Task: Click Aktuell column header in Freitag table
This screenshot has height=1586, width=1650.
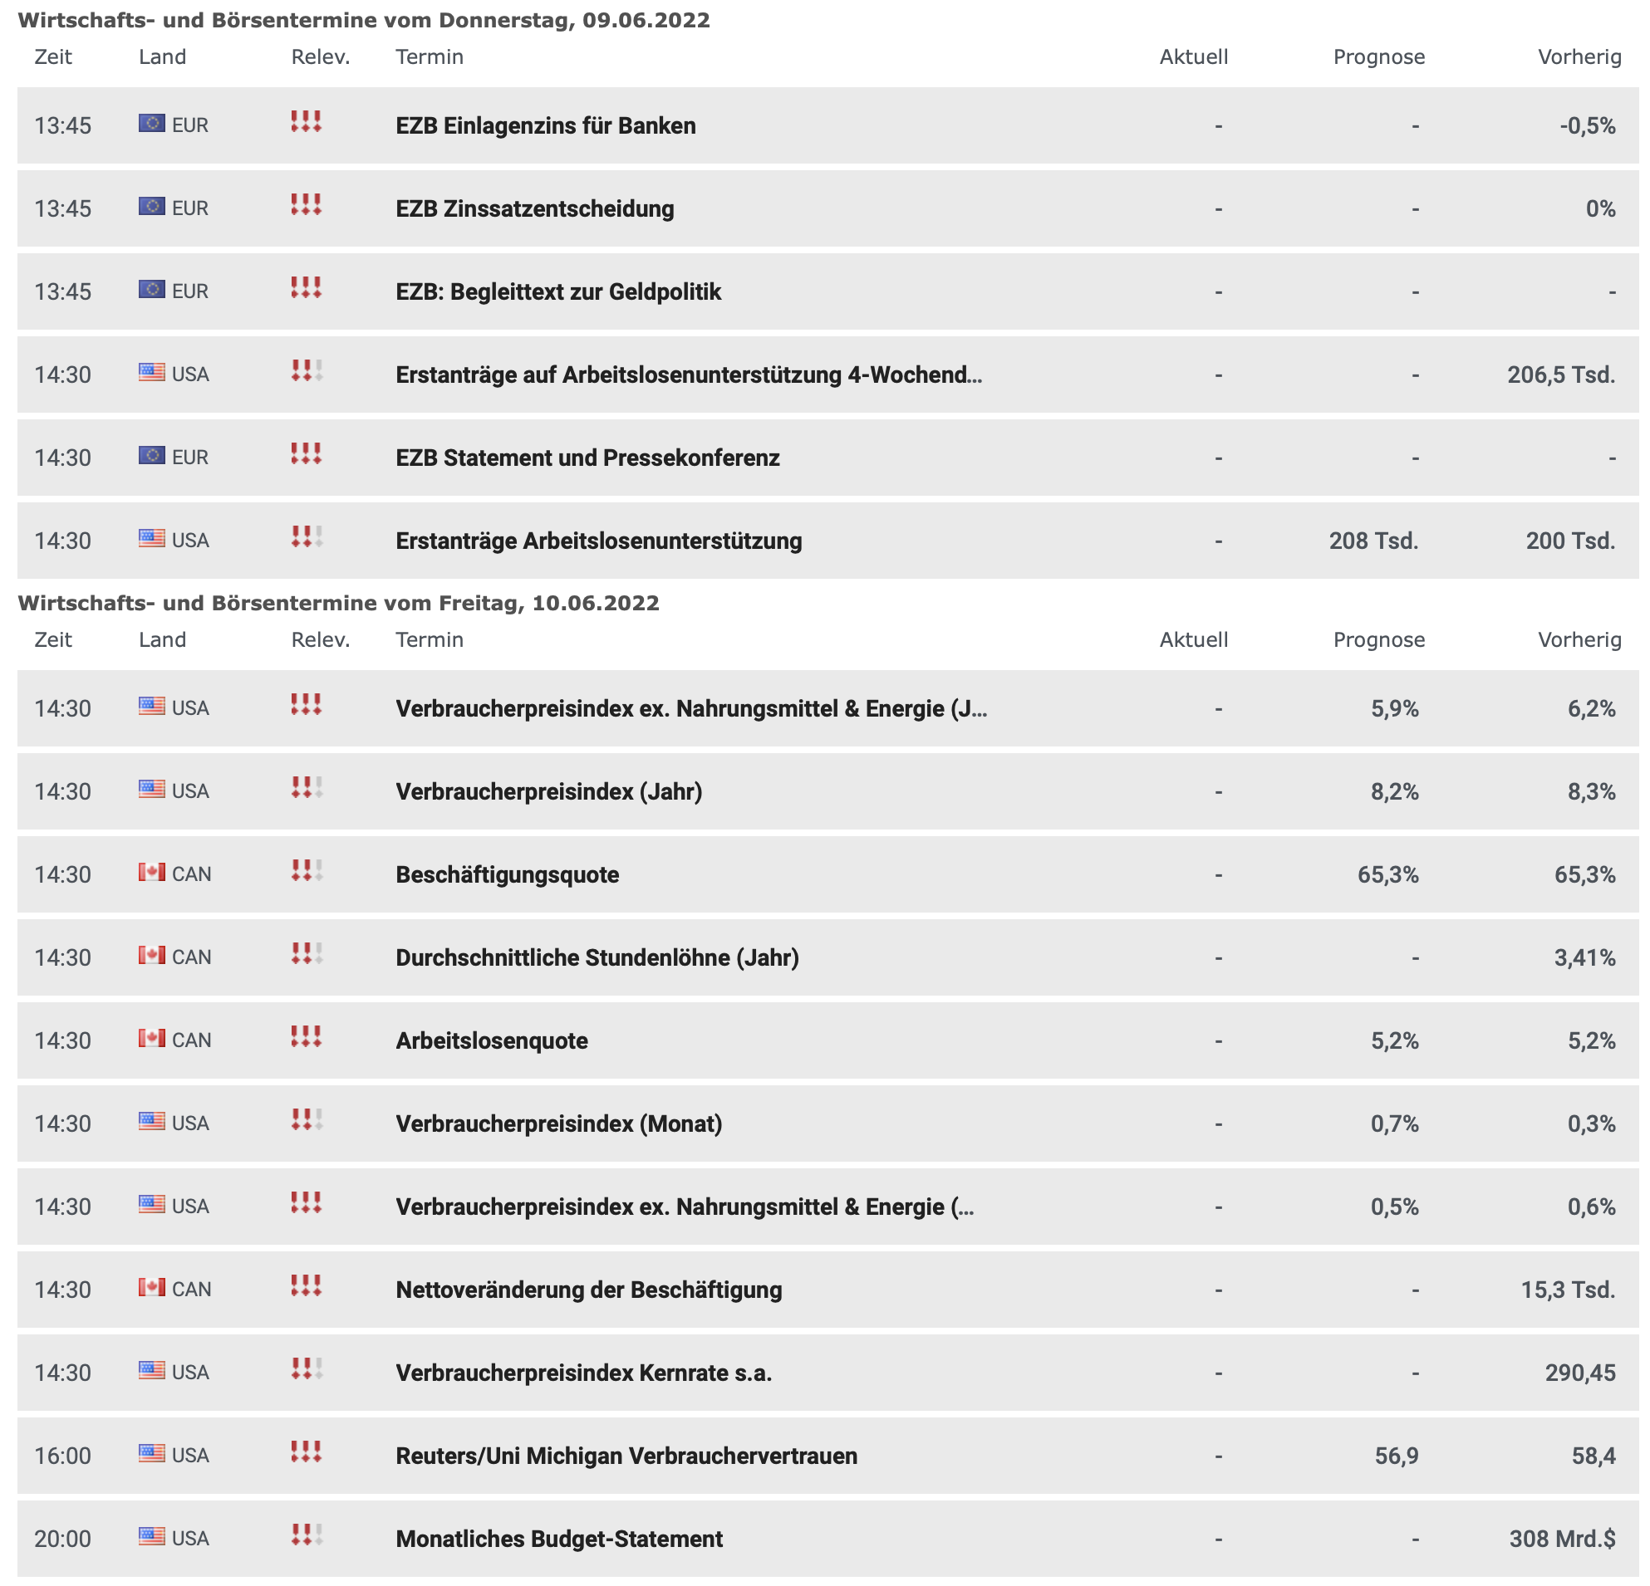Action: click(1194, 640)
